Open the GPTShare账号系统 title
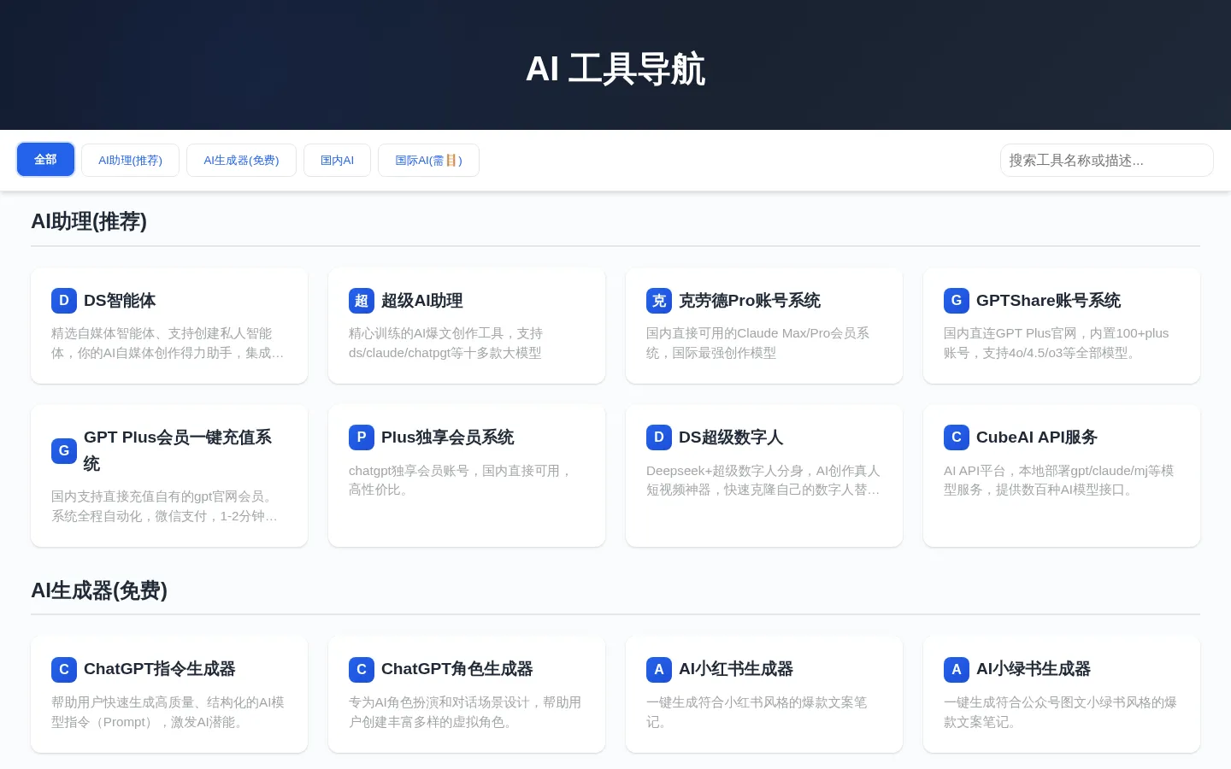 click(1048, 301)
